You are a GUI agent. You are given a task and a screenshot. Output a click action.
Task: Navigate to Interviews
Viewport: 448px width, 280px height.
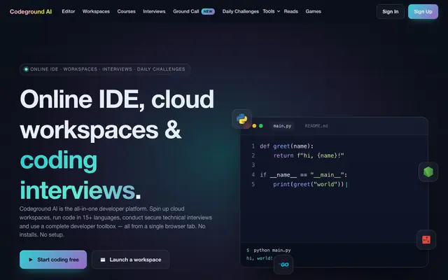(154, 11)
